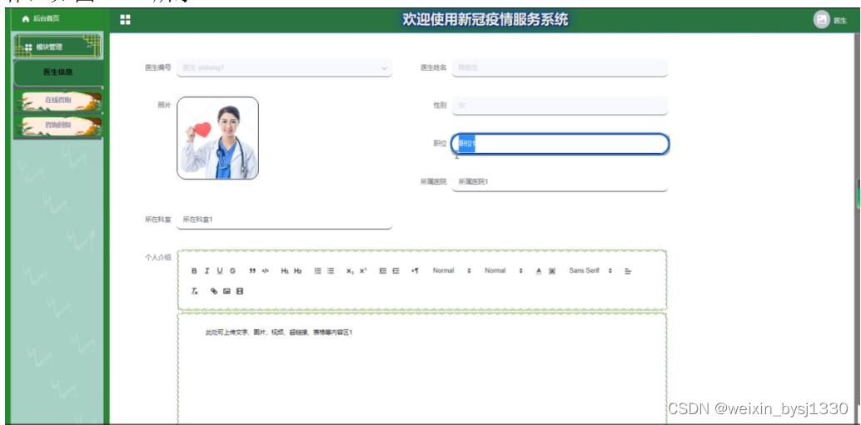Screen dimensions: 861x425
Task: Open the text background color picker
Action: tap(552, 271)
